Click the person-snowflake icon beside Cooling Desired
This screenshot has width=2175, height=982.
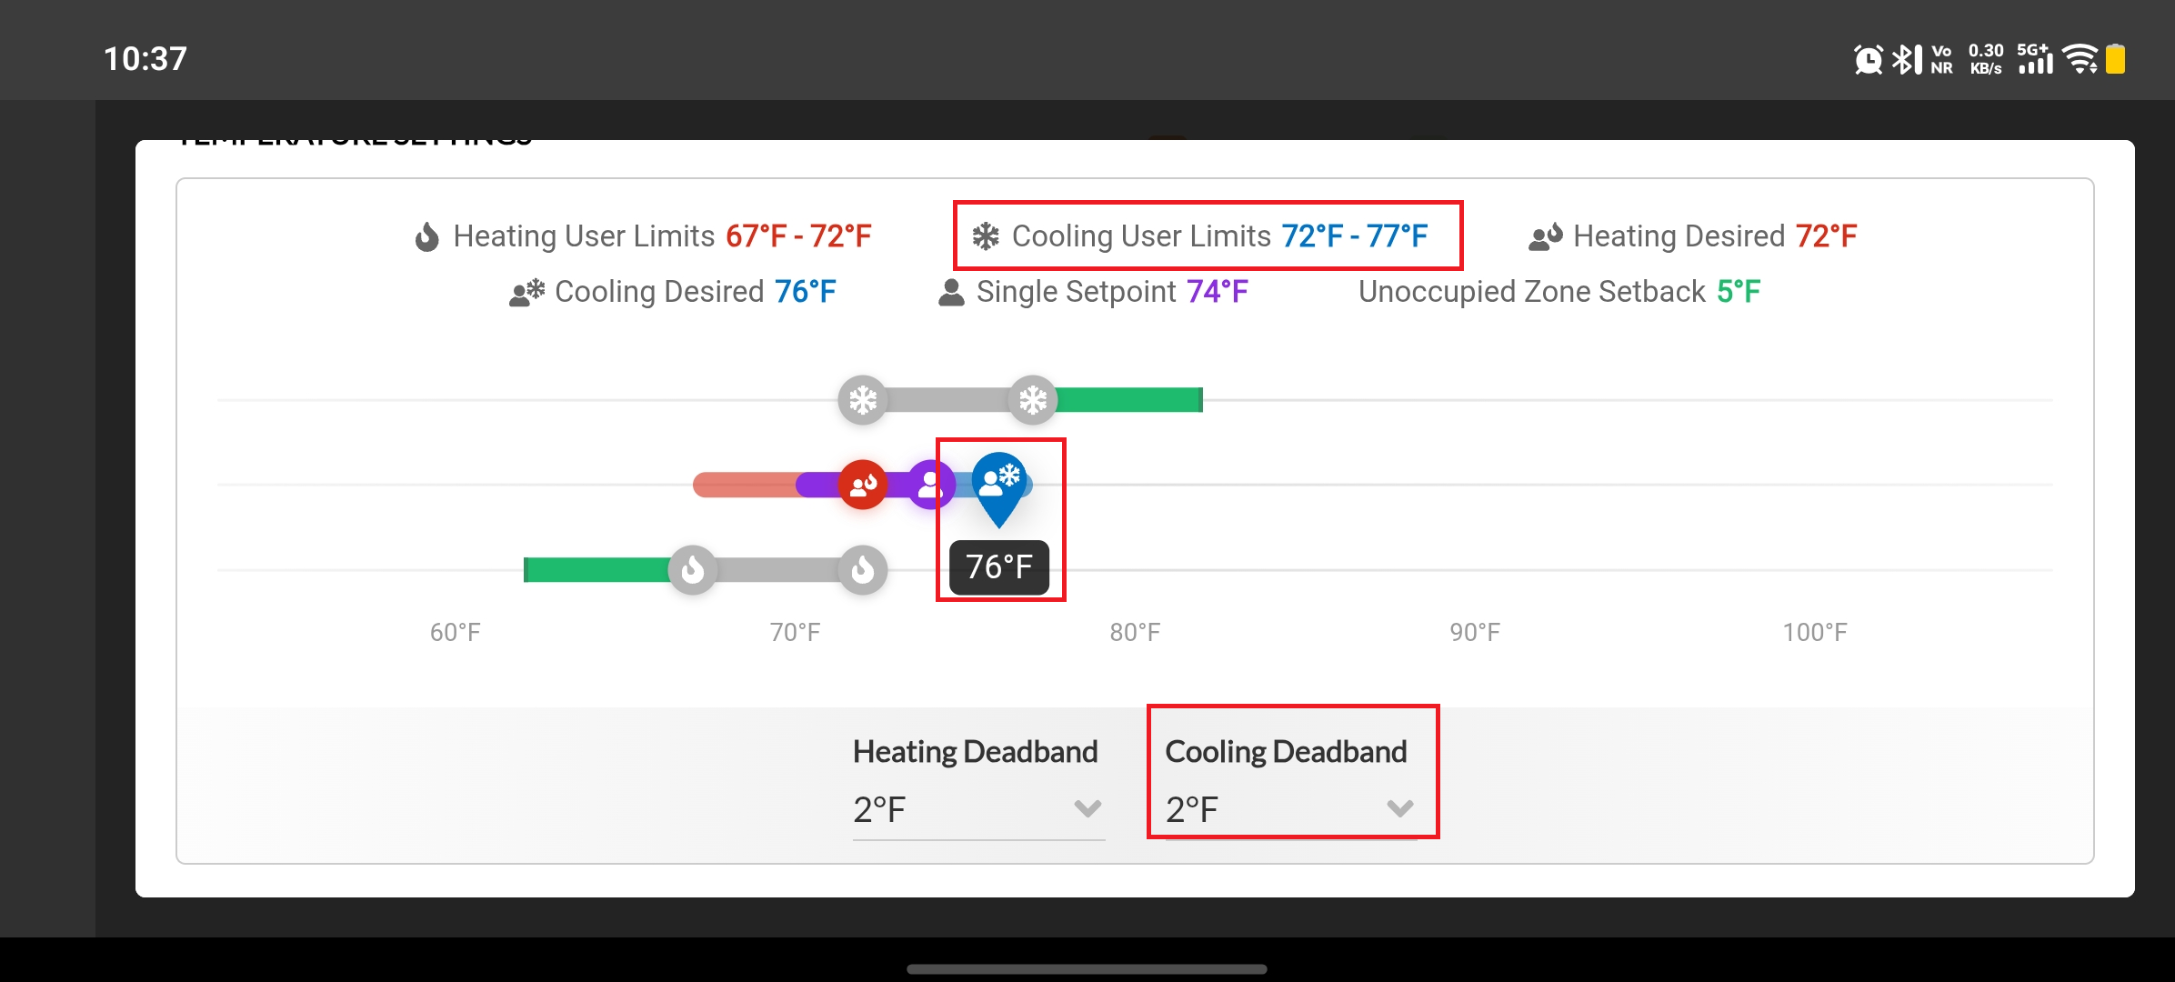tap(527, 292)
